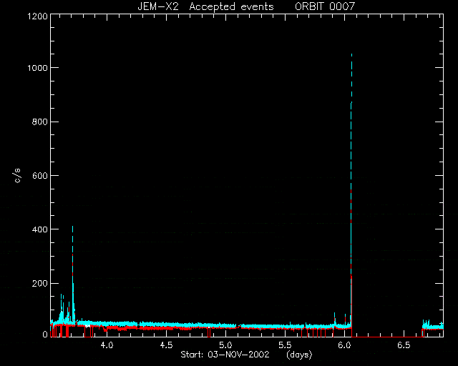The height and width of the screenshot is (366, 458).
Task: Click the top of the tallest cyan spike
Action: (351, 54)
